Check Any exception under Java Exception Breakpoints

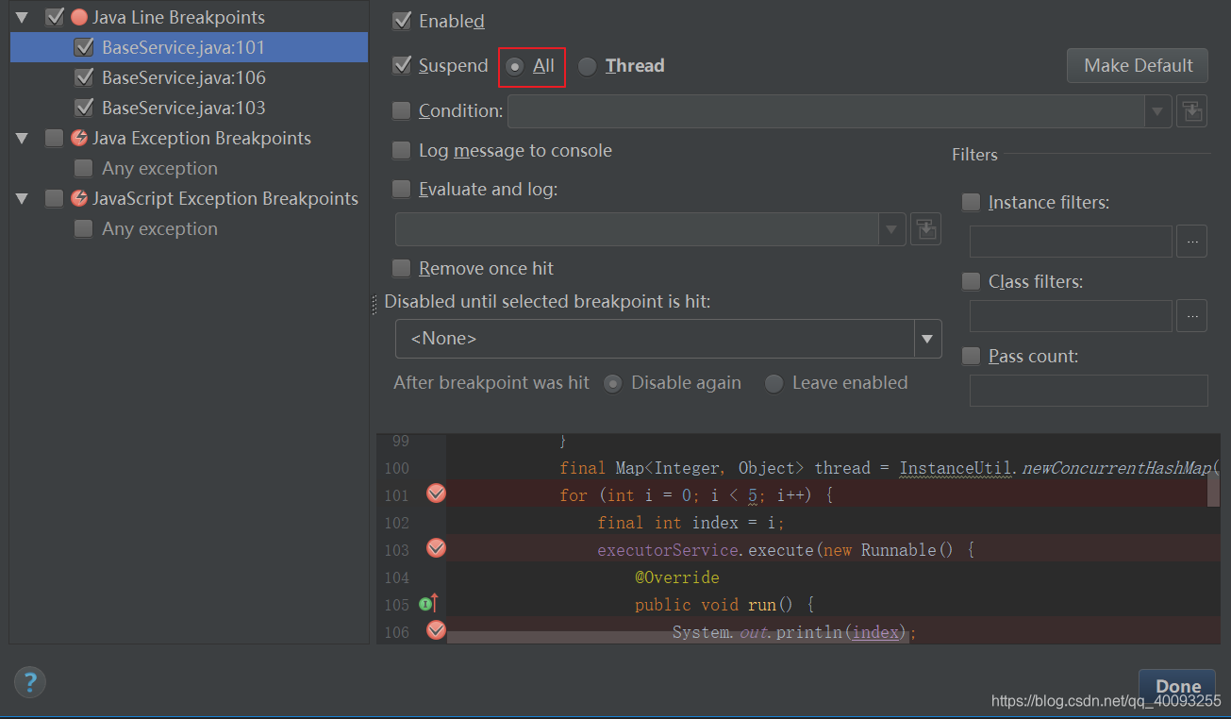(x=84, y=168)
